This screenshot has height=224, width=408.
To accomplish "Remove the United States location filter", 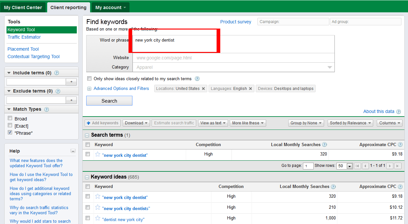I will [203, 89].
